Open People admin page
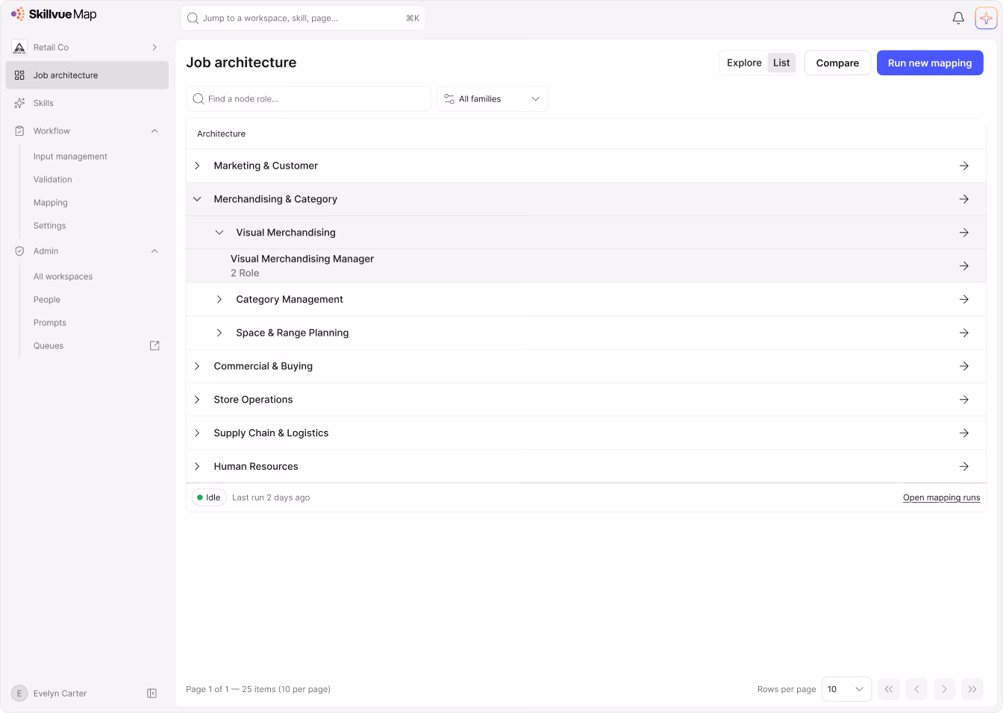This screenshot has height=713, width=1003. click(47, 300)
